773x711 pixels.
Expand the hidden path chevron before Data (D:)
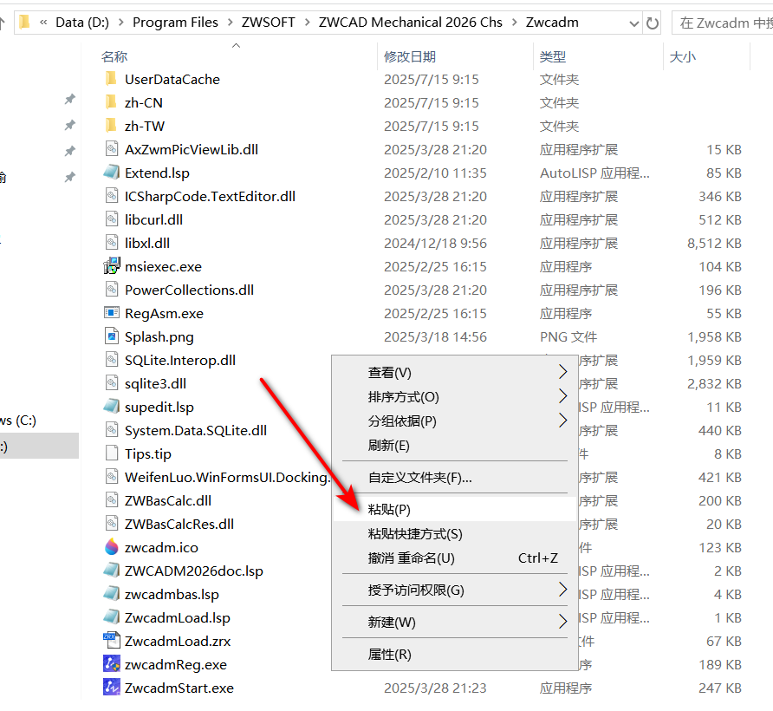click(x=43, y=23)
